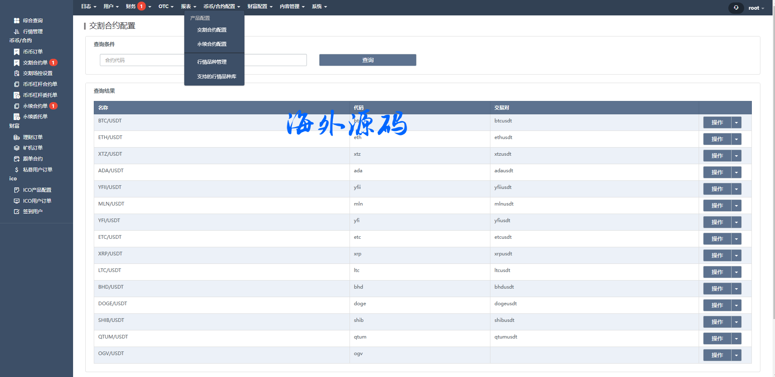Click the 私募用户订单 dollar icon

(x=17, y=170)
